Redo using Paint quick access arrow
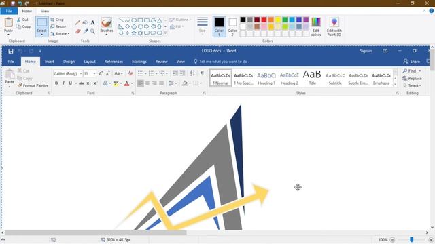This screenshot has width=435, height=244. [x=27, y=3]
